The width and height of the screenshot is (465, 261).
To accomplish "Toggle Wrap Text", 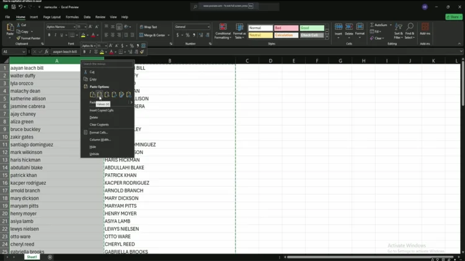I will click(x=148, y=27).
